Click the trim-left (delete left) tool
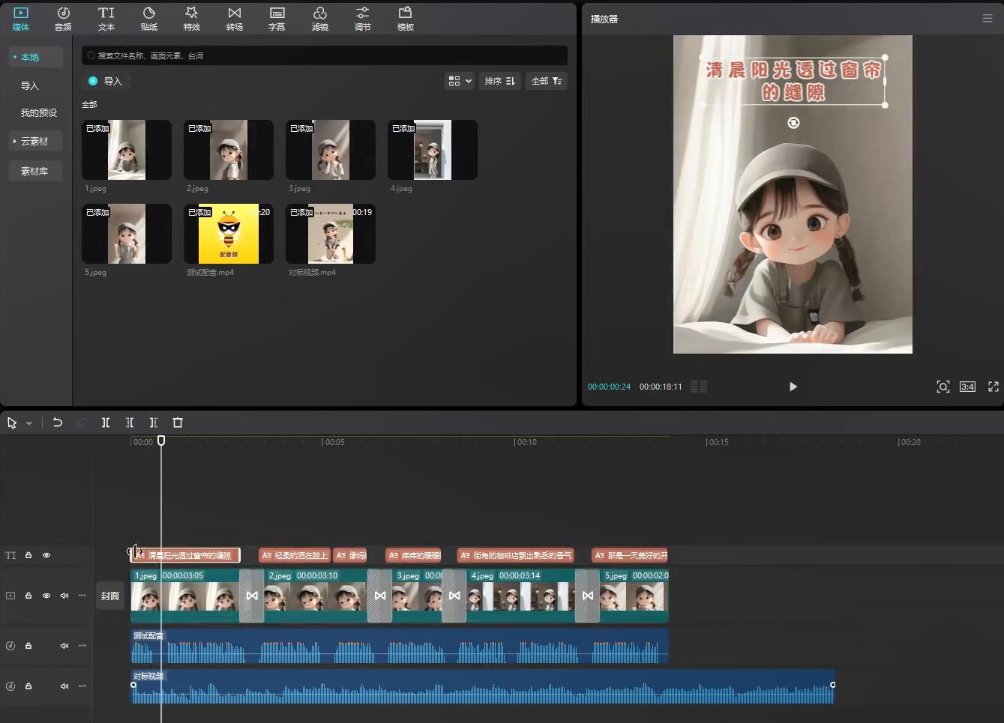 coord(130,423)
